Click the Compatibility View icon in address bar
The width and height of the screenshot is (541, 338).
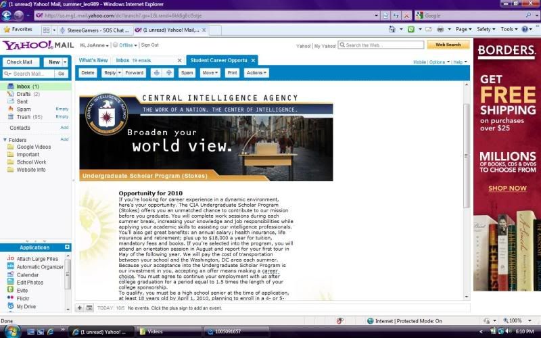tap(385, 16)
